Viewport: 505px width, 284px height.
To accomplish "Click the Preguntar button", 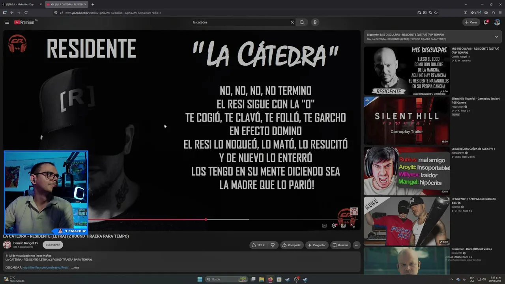I will click(x=317, y=245).
